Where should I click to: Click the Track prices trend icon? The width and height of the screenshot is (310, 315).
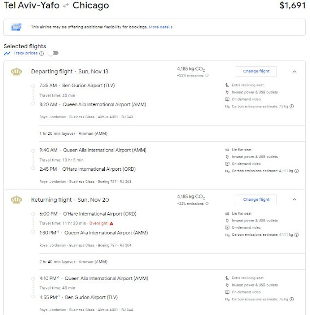pos(7,53)
